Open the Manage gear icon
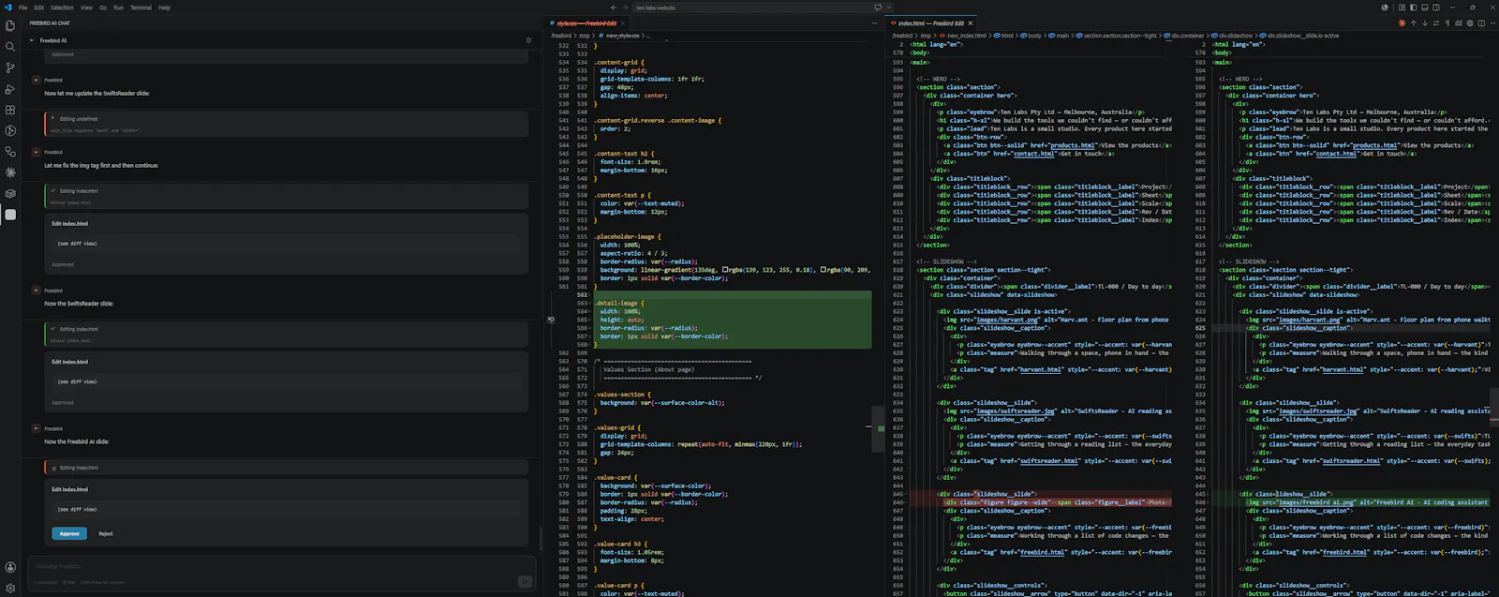 click(10, 588)
